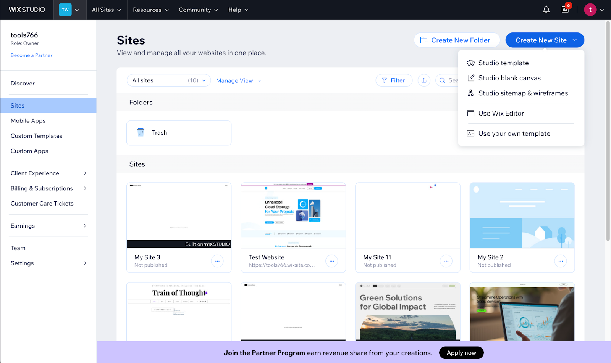
Task: Click the tools766 account name
Action: (x=24, y=35)
